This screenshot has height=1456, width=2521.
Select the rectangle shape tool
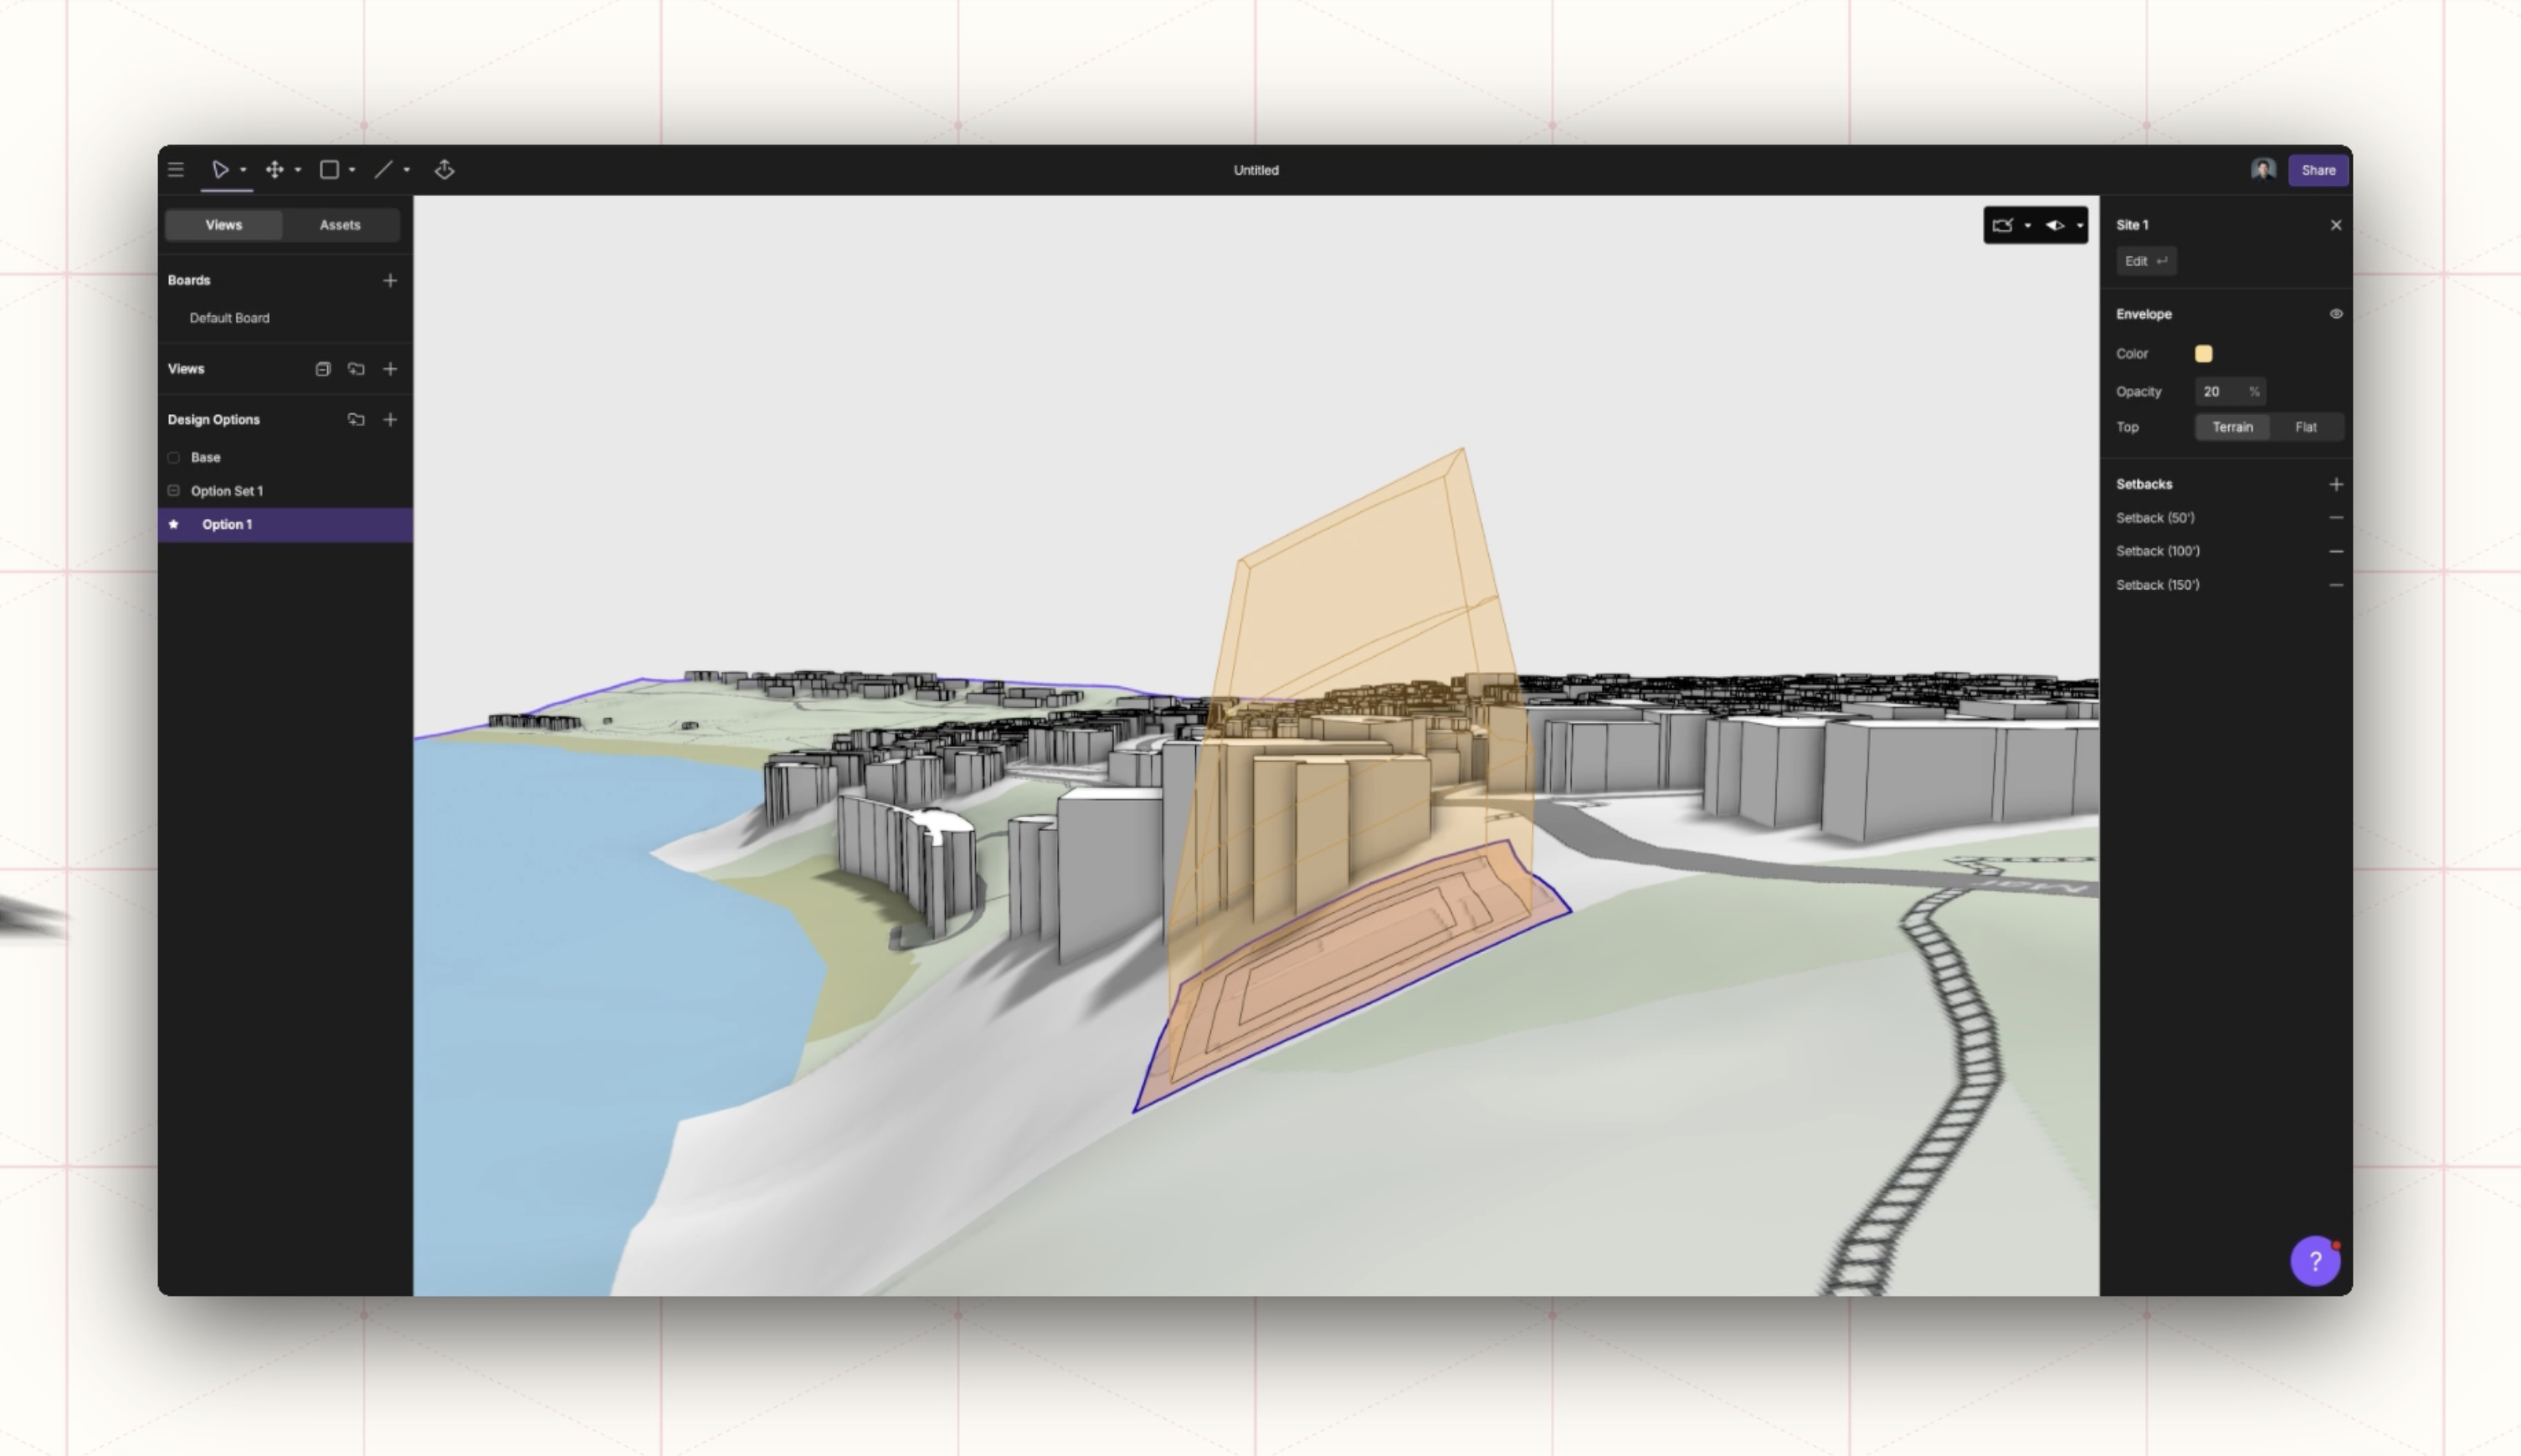329,170
